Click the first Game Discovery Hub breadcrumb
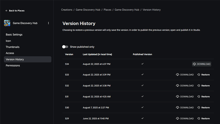Viewport: 220px width, 124px height. point(88,10)
